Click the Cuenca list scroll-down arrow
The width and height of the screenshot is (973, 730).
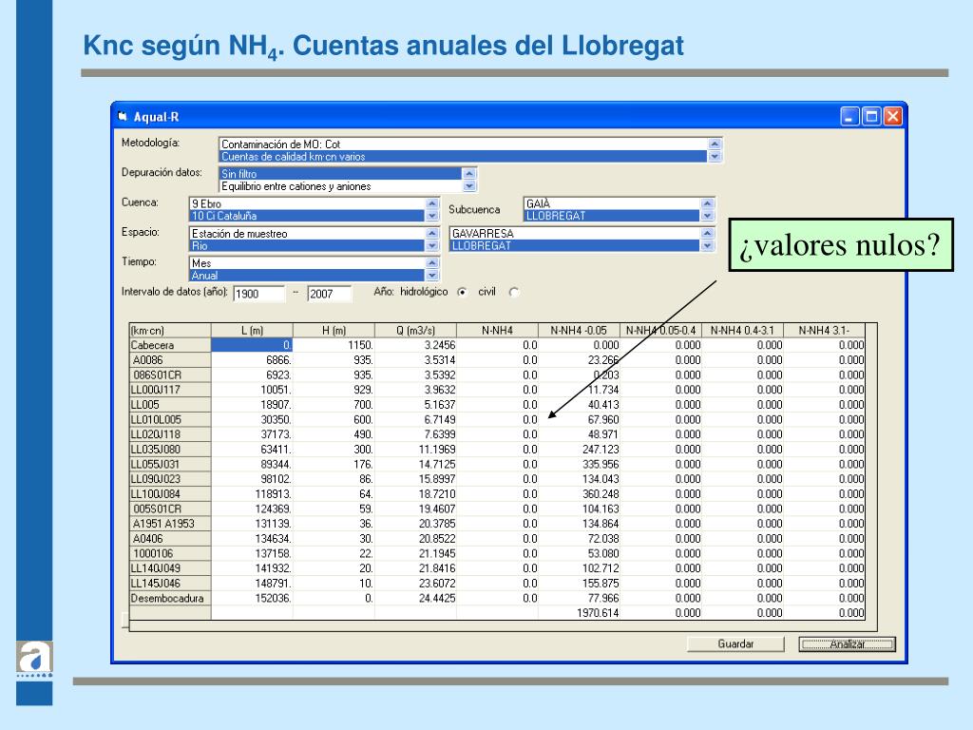pos(432,216)
